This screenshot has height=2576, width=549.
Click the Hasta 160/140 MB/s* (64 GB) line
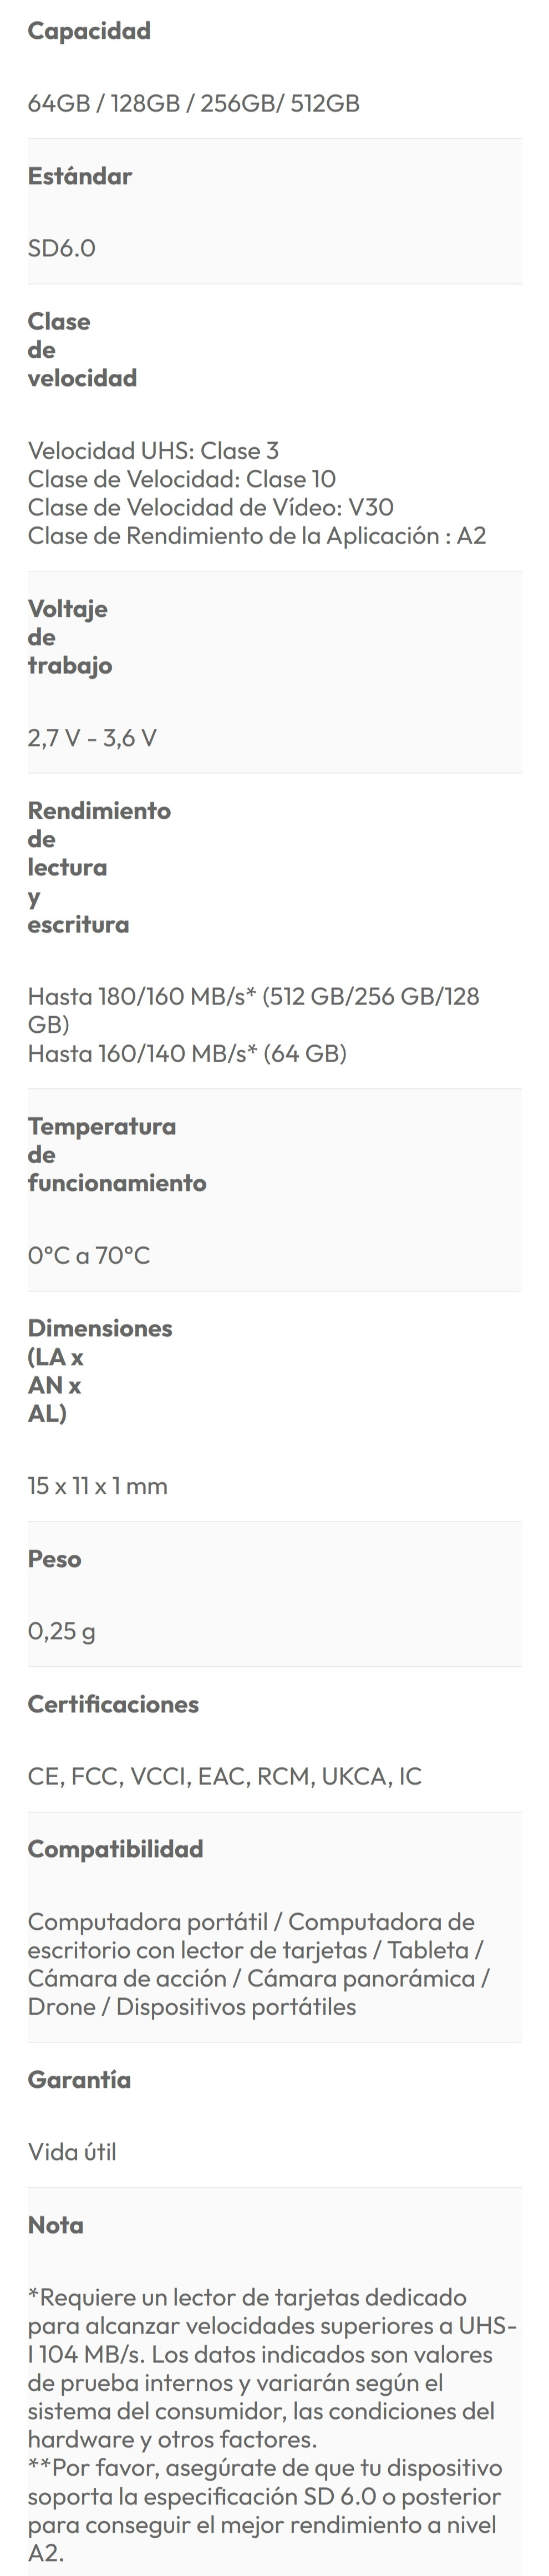[x=187, y=1053]
